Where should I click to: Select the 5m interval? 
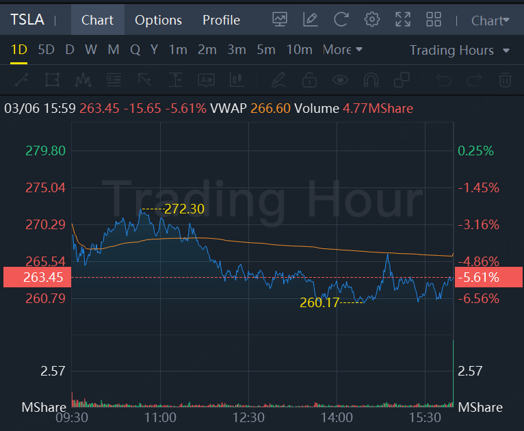tap(266, 49)
